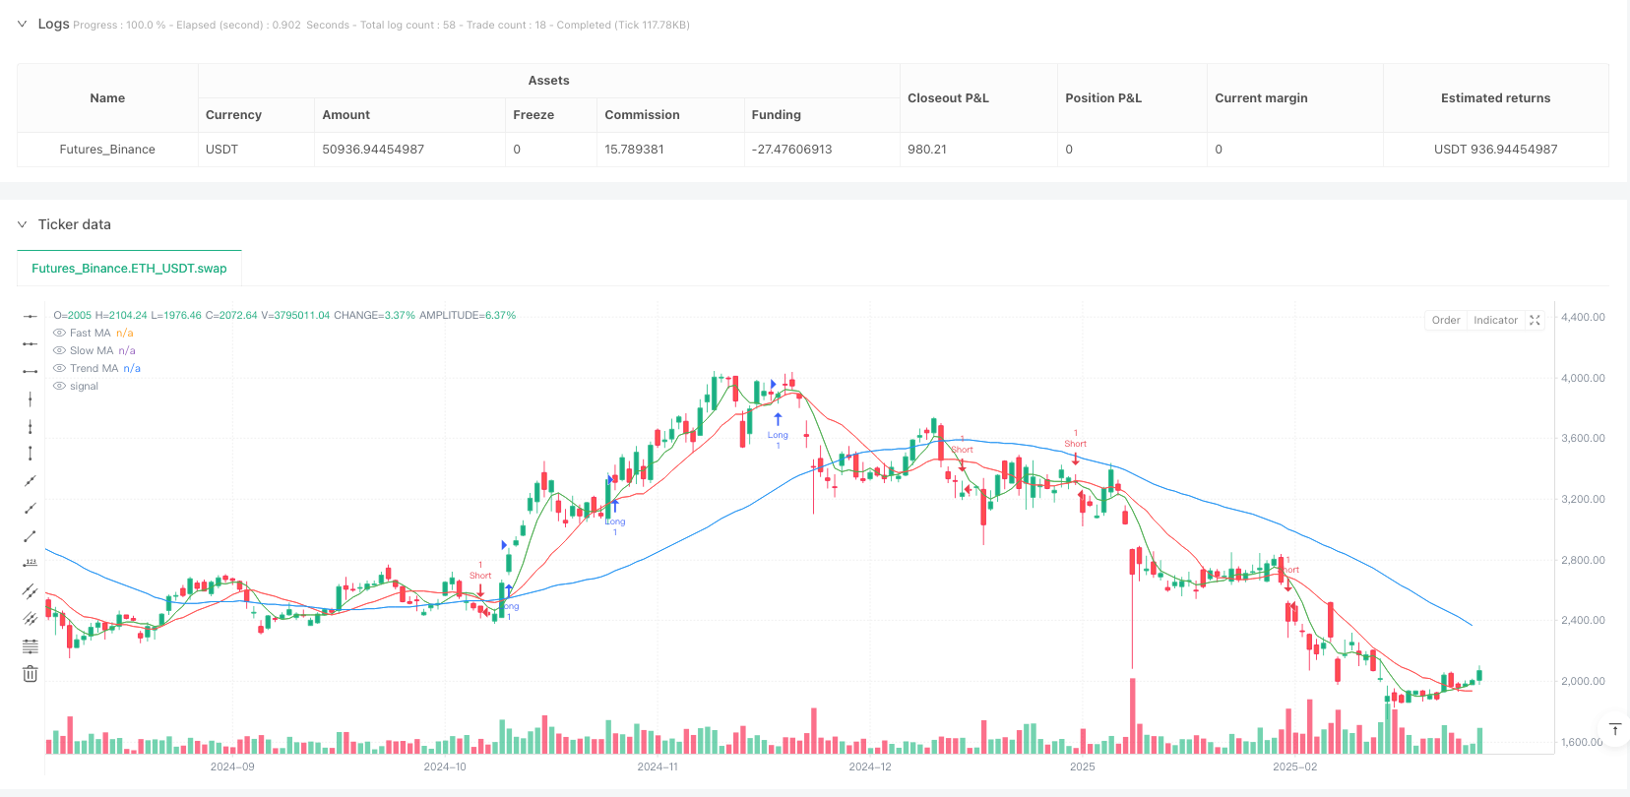
Task: Collapse the Ticker data section
Action: click(x=23, y=224)
